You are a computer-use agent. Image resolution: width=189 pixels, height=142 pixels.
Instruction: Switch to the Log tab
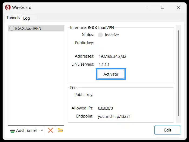26,18
